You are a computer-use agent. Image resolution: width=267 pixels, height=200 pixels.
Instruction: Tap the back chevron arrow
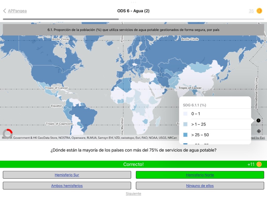(x=4, y=11)
